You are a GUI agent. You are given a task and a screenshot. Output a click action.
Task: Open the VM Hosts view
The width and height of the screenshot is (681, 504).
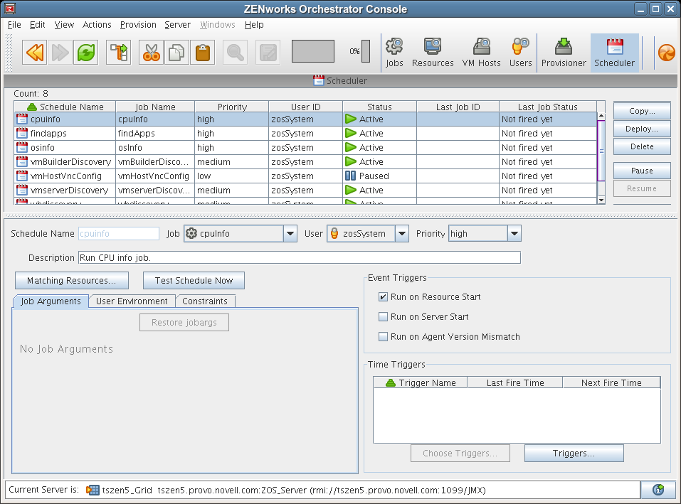tap(481, 53)
